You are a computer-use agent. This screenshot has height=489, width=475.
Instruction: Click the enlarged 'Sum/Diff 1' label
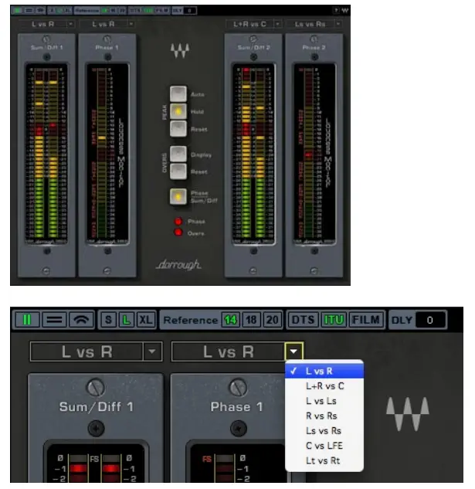pos(96,406)
